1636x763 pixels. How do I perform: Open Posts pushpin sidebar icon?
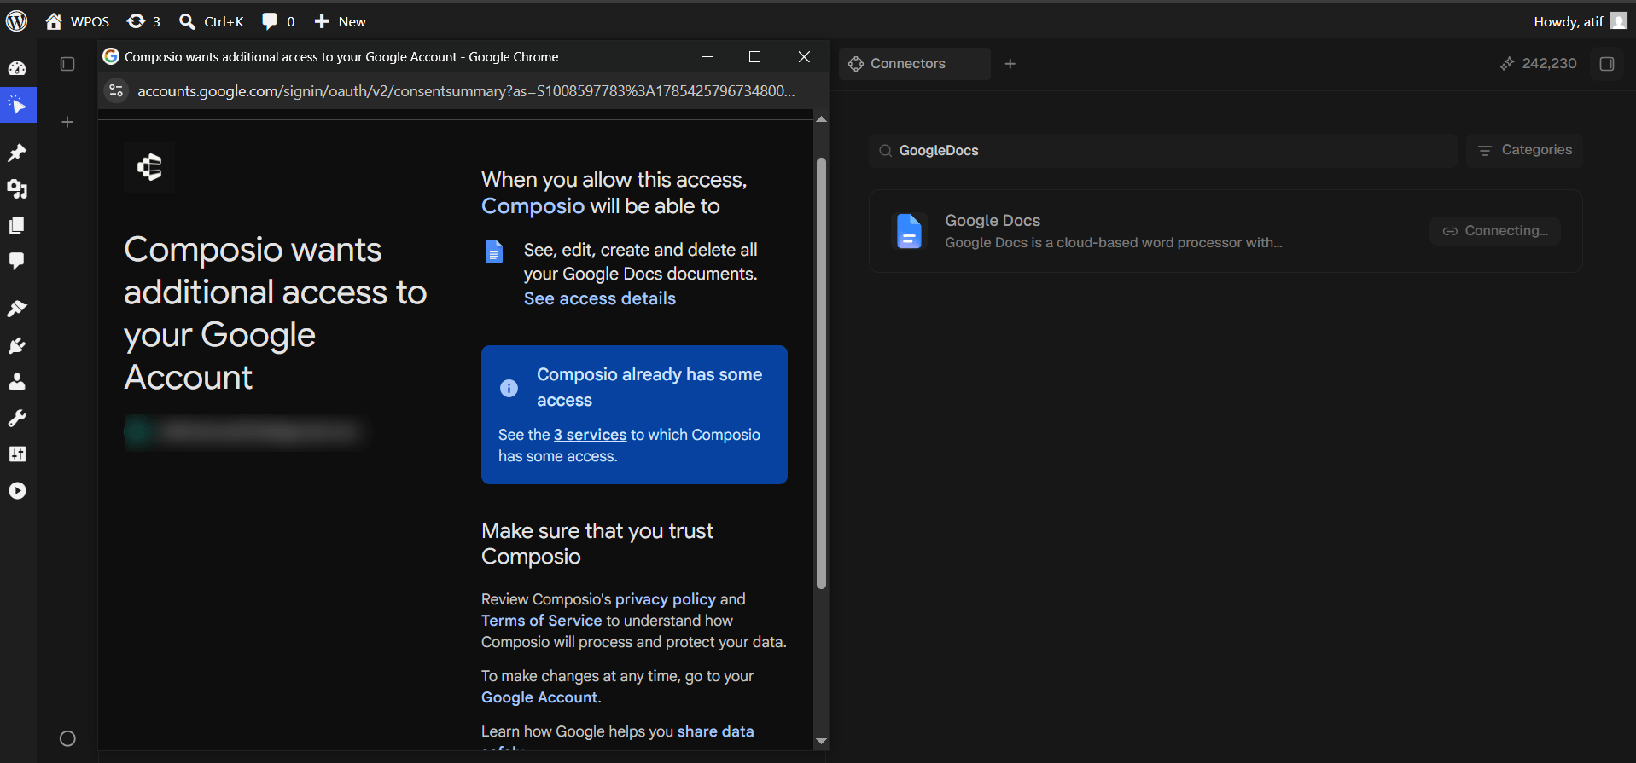[x=17, y=153]
